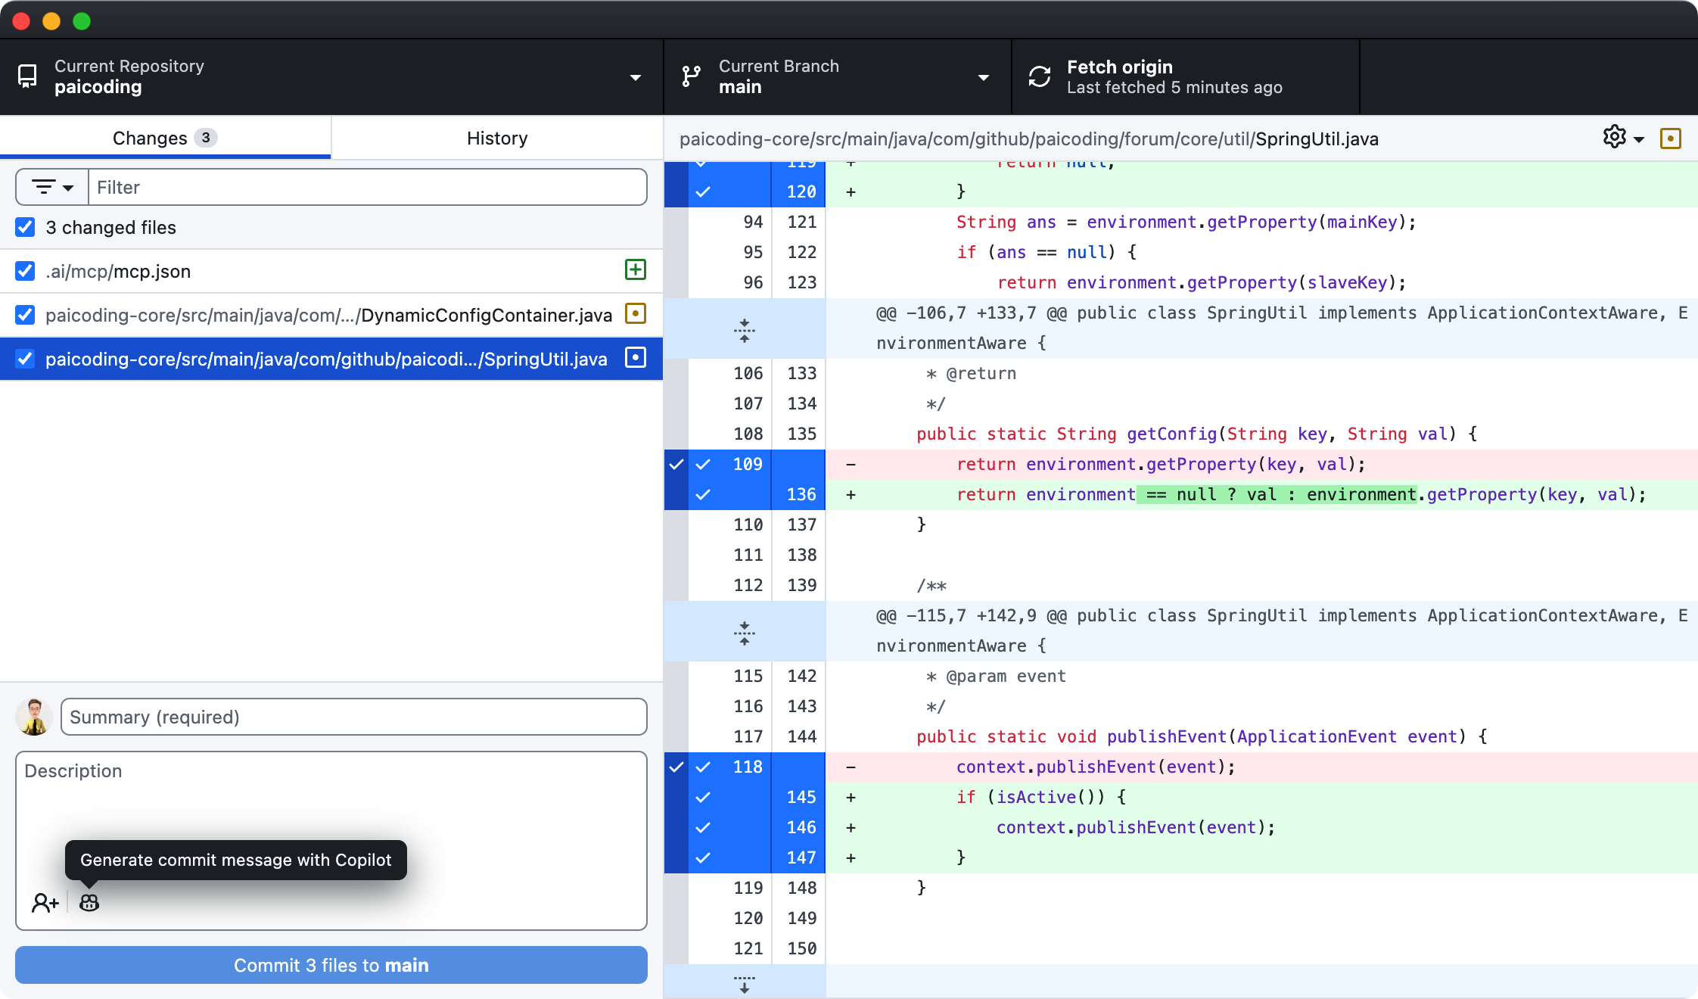The height and width of the screenshot is (999, 1698).
Task: Click the Summary (required) input field
Action: (x=353, y=717)
